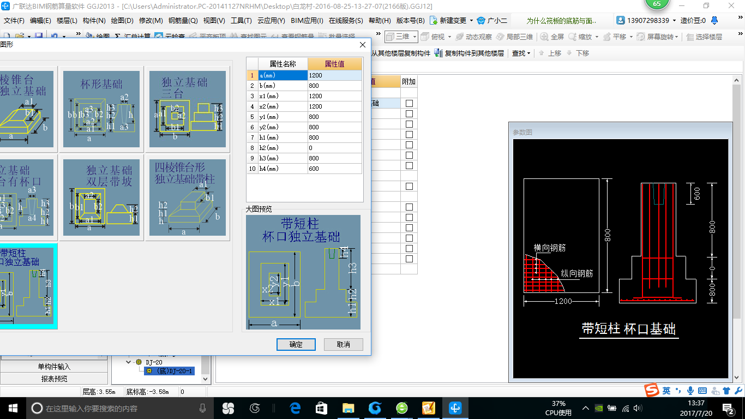Open the BIM应用(I) menu
The height and width of the screenshot is (419, 745).
(x=307, y=20)
